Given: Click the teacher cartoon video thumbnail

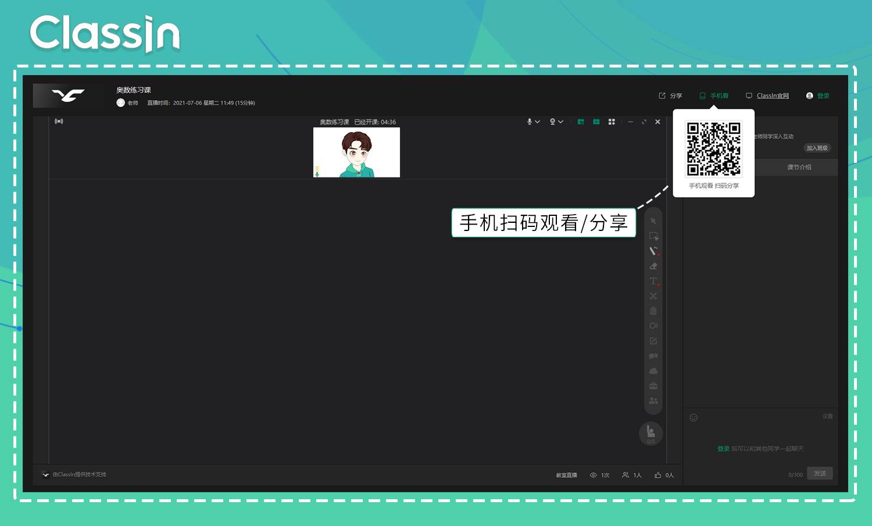Looking at the screenshot, I should [356, 152].
